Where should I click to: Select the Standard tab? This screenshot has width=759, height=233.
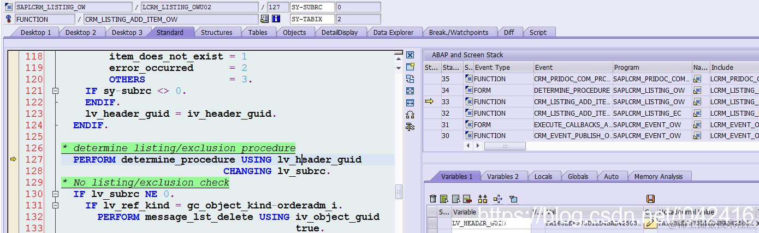[170, 32]
